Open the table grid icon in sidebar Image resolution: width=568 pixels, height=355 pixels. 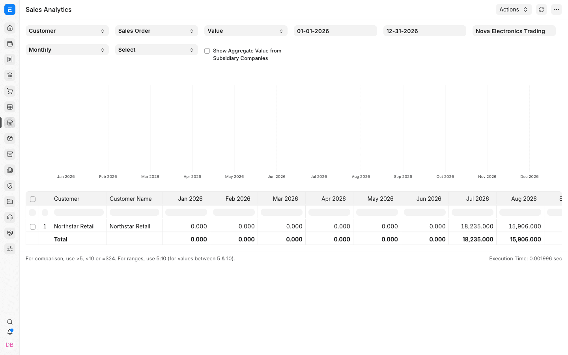(x=10, y=107)
